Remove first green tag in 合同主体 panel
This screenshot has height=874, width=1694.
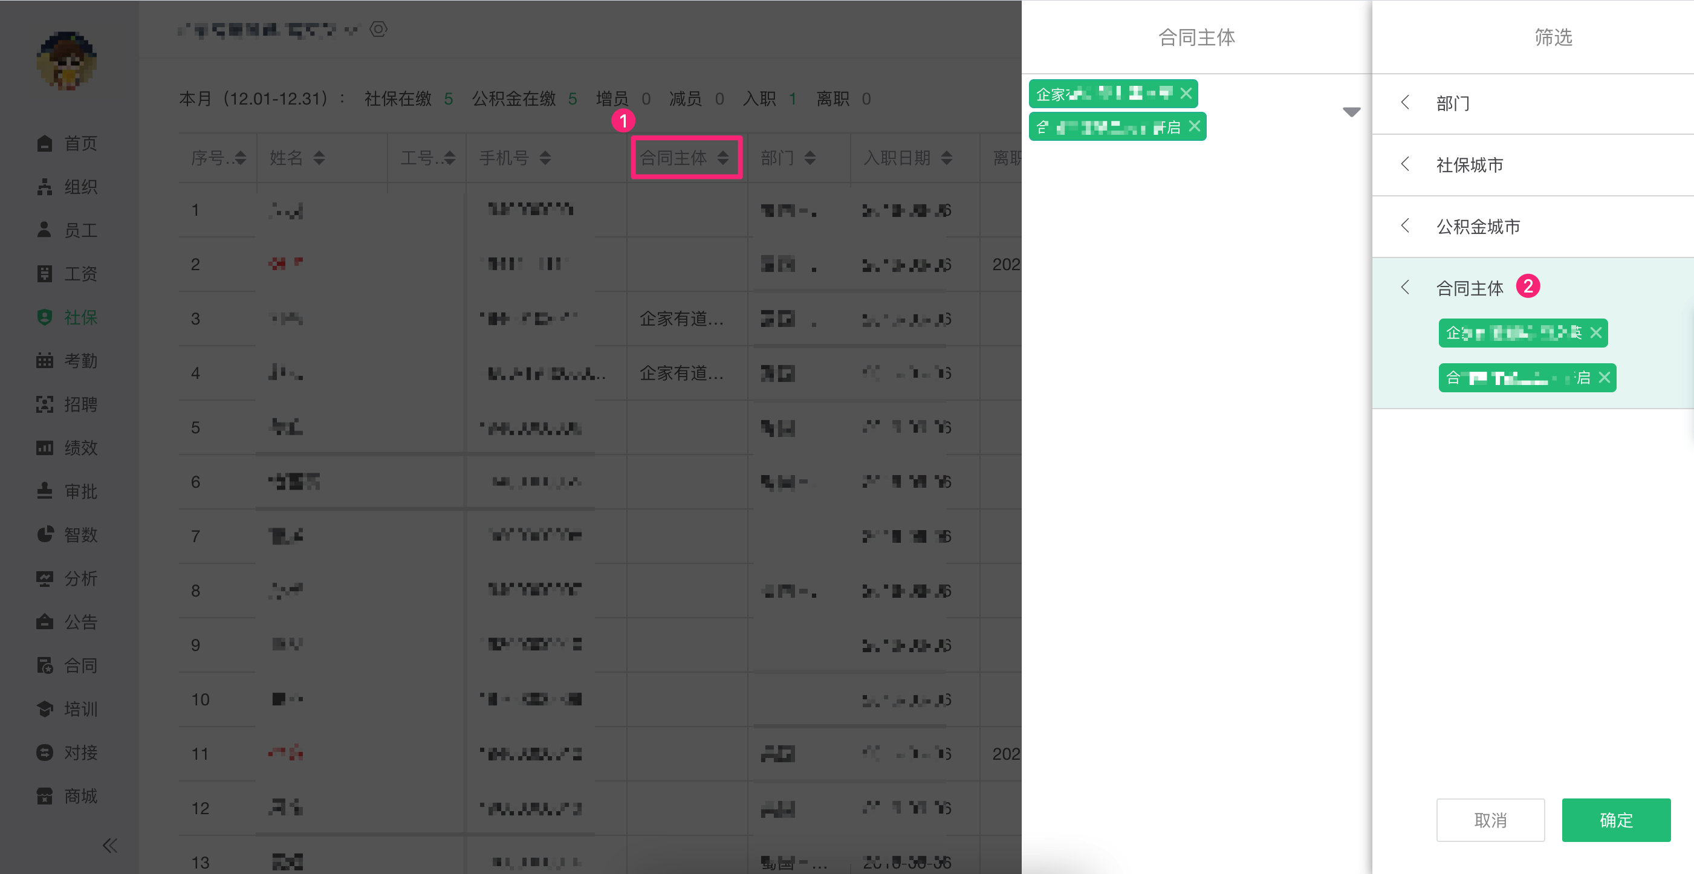[1186, 94]
